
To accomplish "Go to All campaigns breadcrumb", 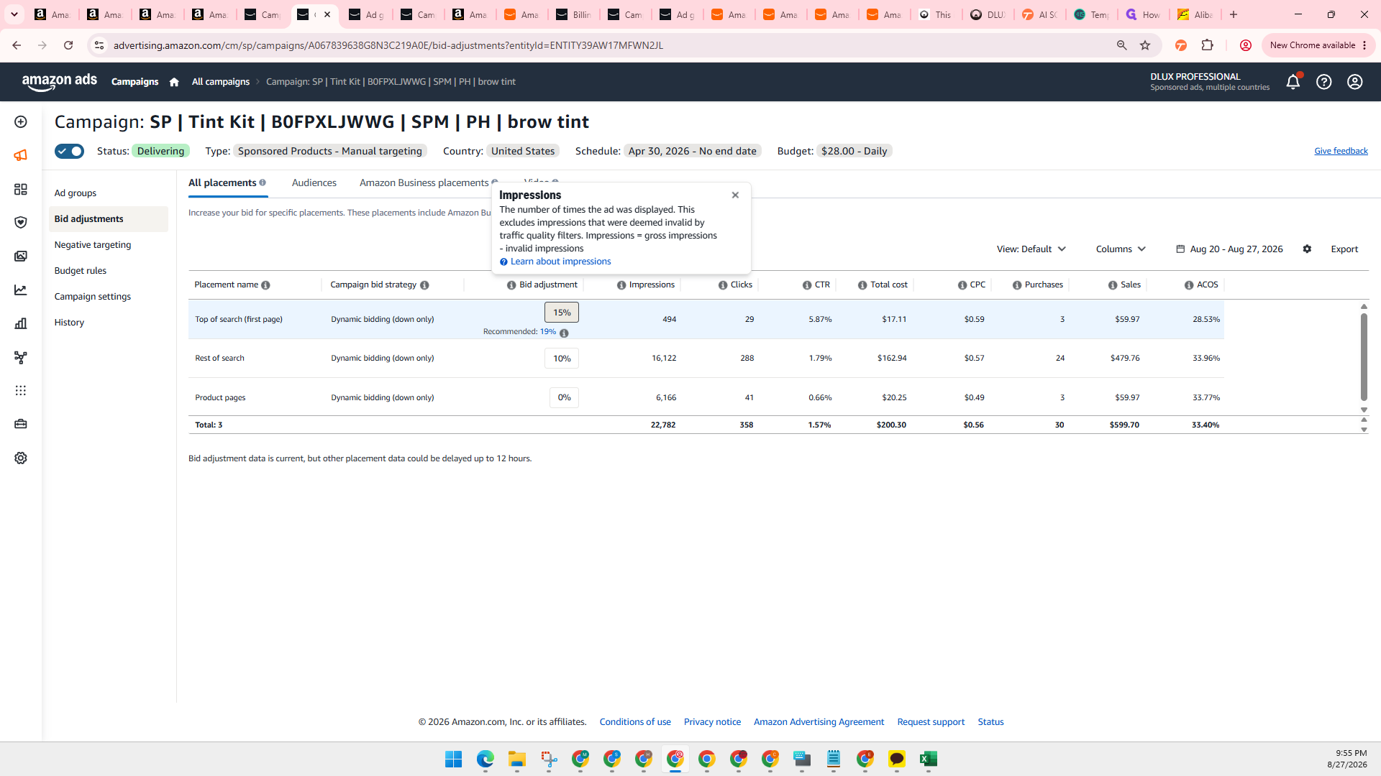I will pyautogui.click(x=221, y=82).
